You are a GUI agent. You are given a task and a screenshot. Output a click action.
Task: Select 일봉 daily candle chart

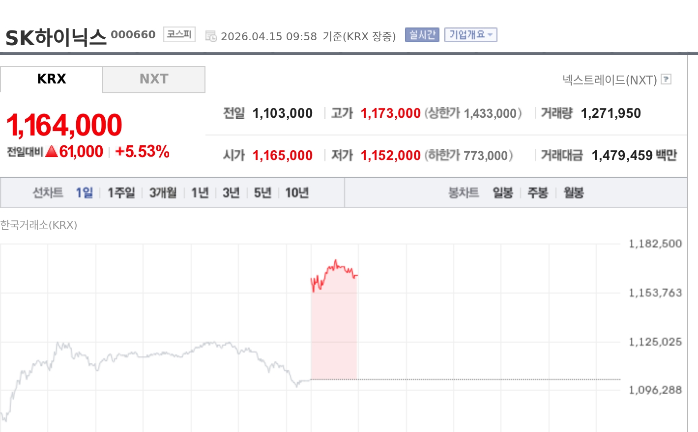(502, 192)
